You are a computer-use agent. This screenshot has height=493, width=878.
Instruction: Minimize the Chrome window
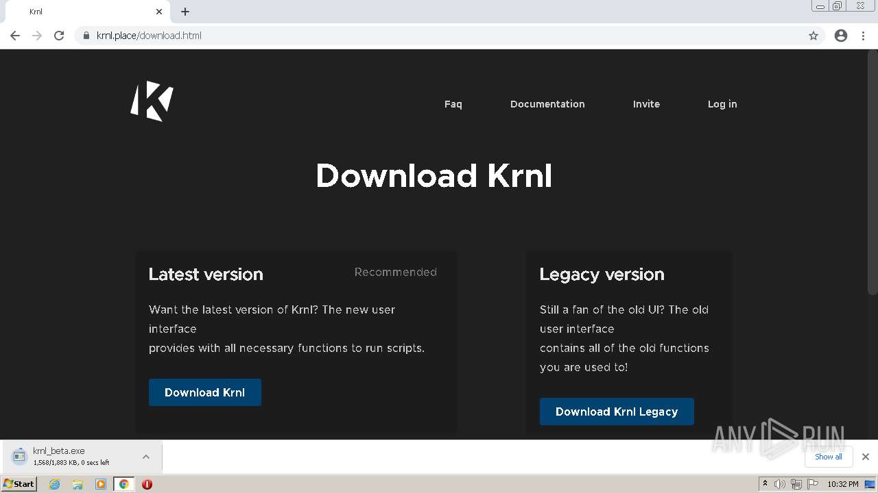tap(820, 6)
